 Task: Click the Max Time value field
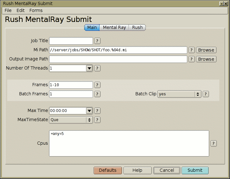[68, 111]
